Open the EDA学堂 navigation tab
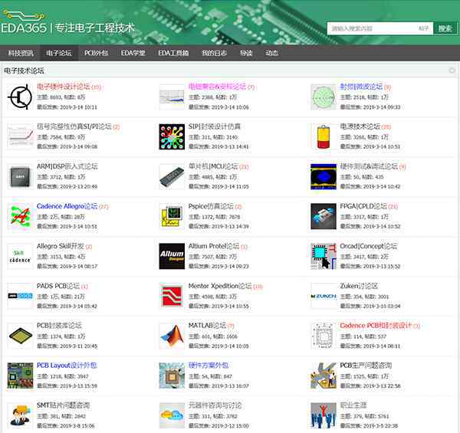Screen dimensions: 460x433 click(x=133, y=54)
